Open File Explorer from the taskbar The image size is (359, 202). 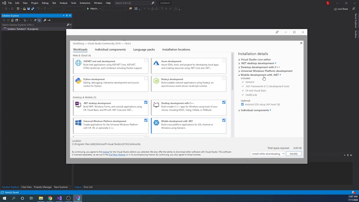click(41, 198)
